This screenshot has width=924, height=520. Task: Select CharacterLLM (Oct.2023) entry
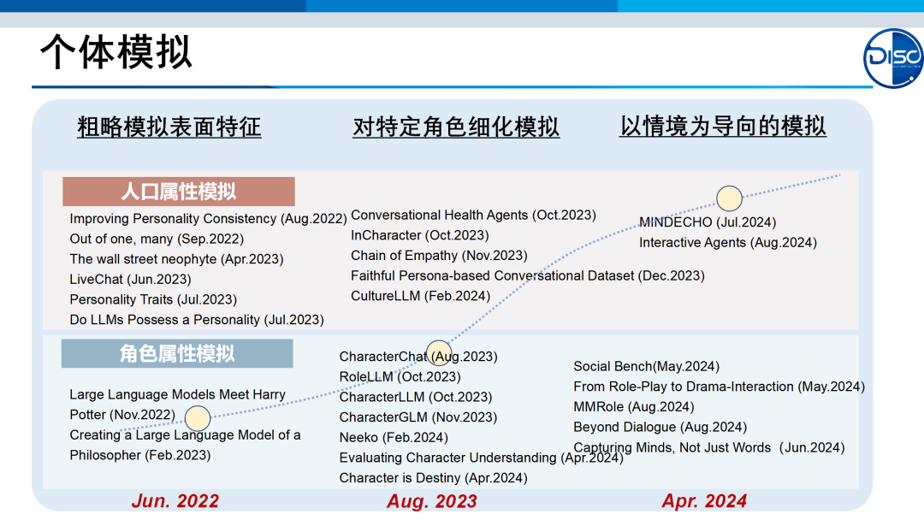(x=416, y=397)
